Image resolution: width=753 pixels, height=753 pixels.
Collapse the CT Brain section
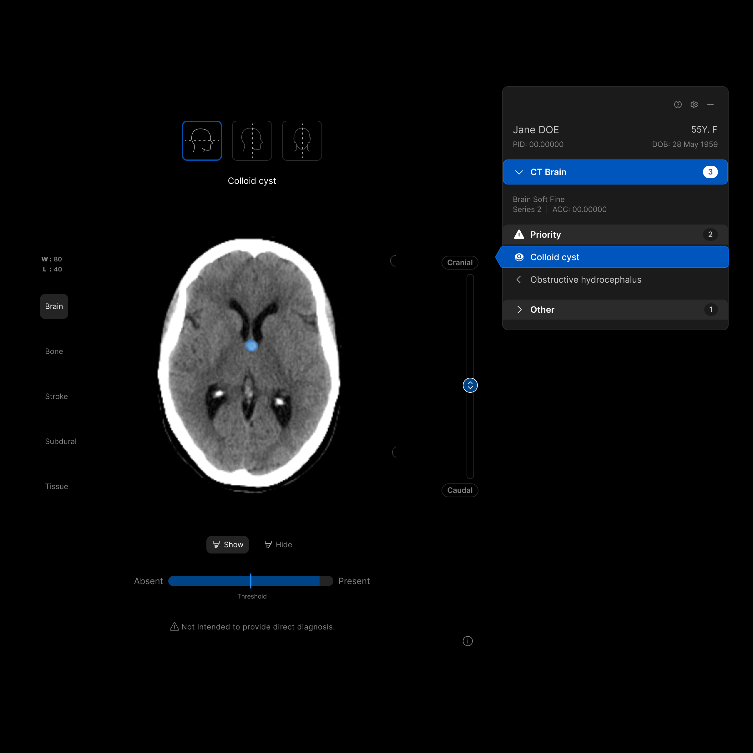pyautogui.click(x=519, y=172)
